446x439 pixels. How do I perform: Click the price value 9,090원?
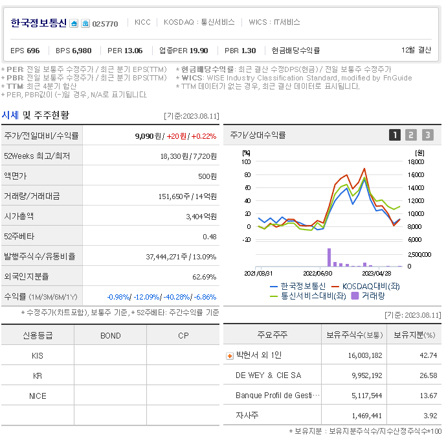[x=148, y=136]
